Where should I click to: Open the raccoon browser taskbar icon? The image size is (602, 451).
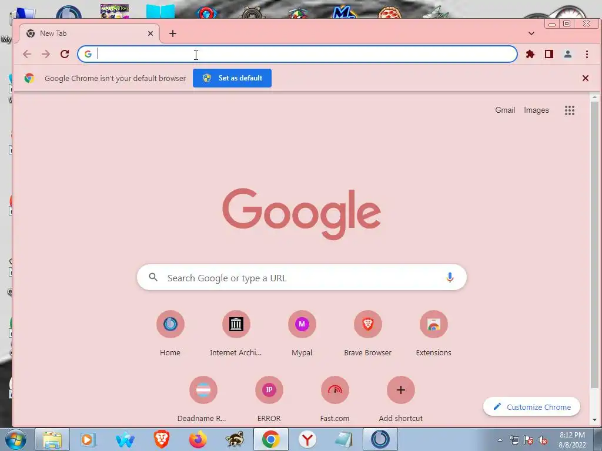pyautogui.click(x=235, y=439)
